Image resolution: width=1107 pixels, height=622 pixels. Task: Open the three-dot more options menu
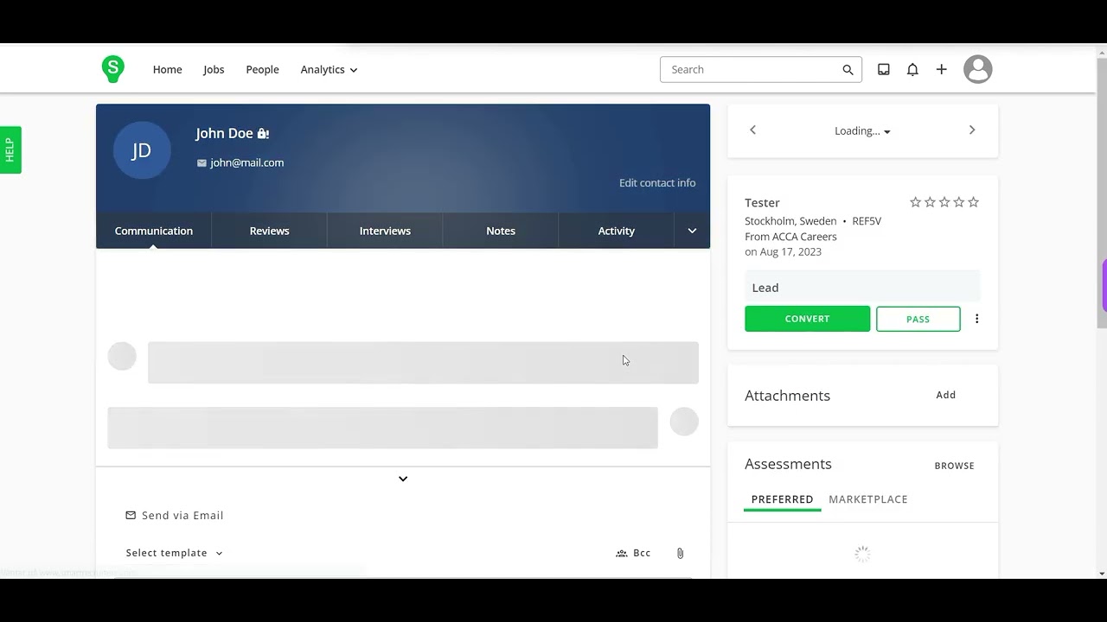click(x=977, y=319)
